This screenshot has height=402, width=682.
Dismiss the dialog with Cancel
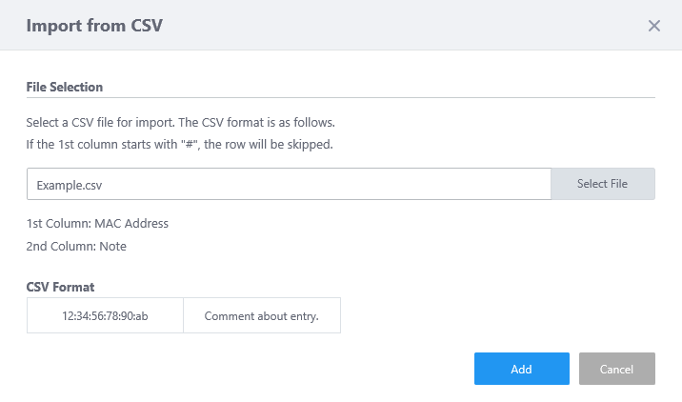(616, 369)
